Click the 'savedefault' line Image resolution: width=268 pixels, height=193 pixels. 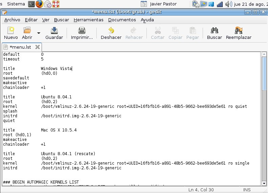[x=16, y=78]
